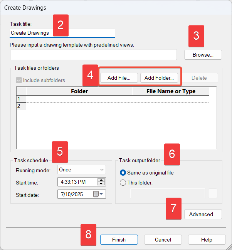Click the output folder path field
232x250 pixels.
pos(168,193)
